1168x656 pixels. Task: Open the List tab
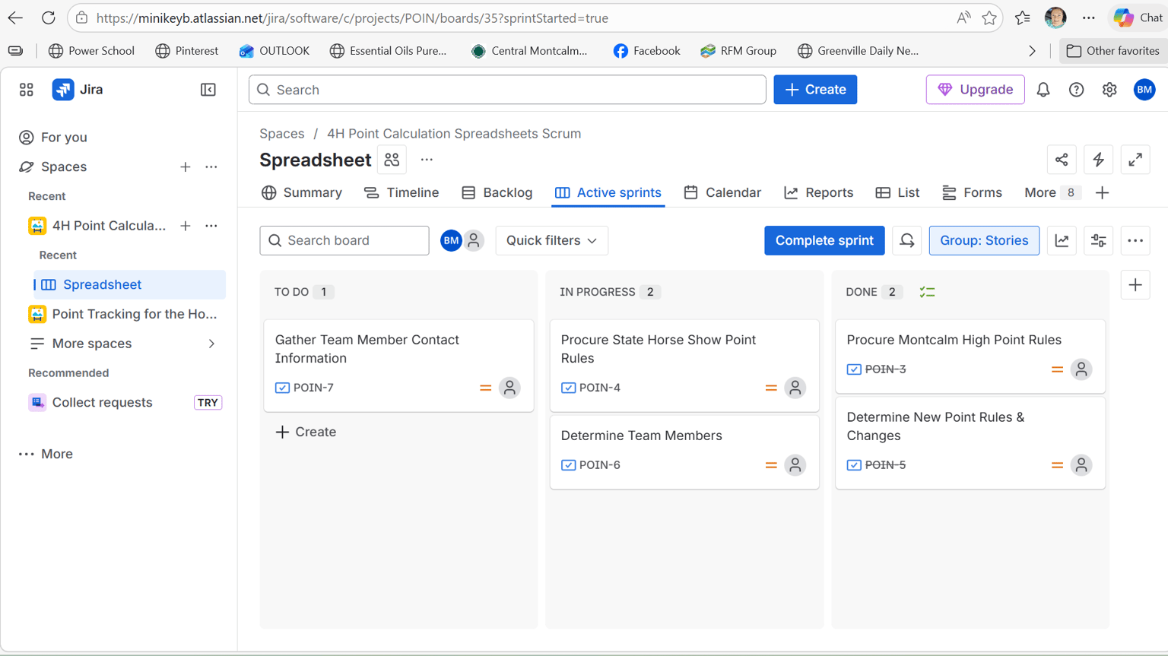coord(897,192)
